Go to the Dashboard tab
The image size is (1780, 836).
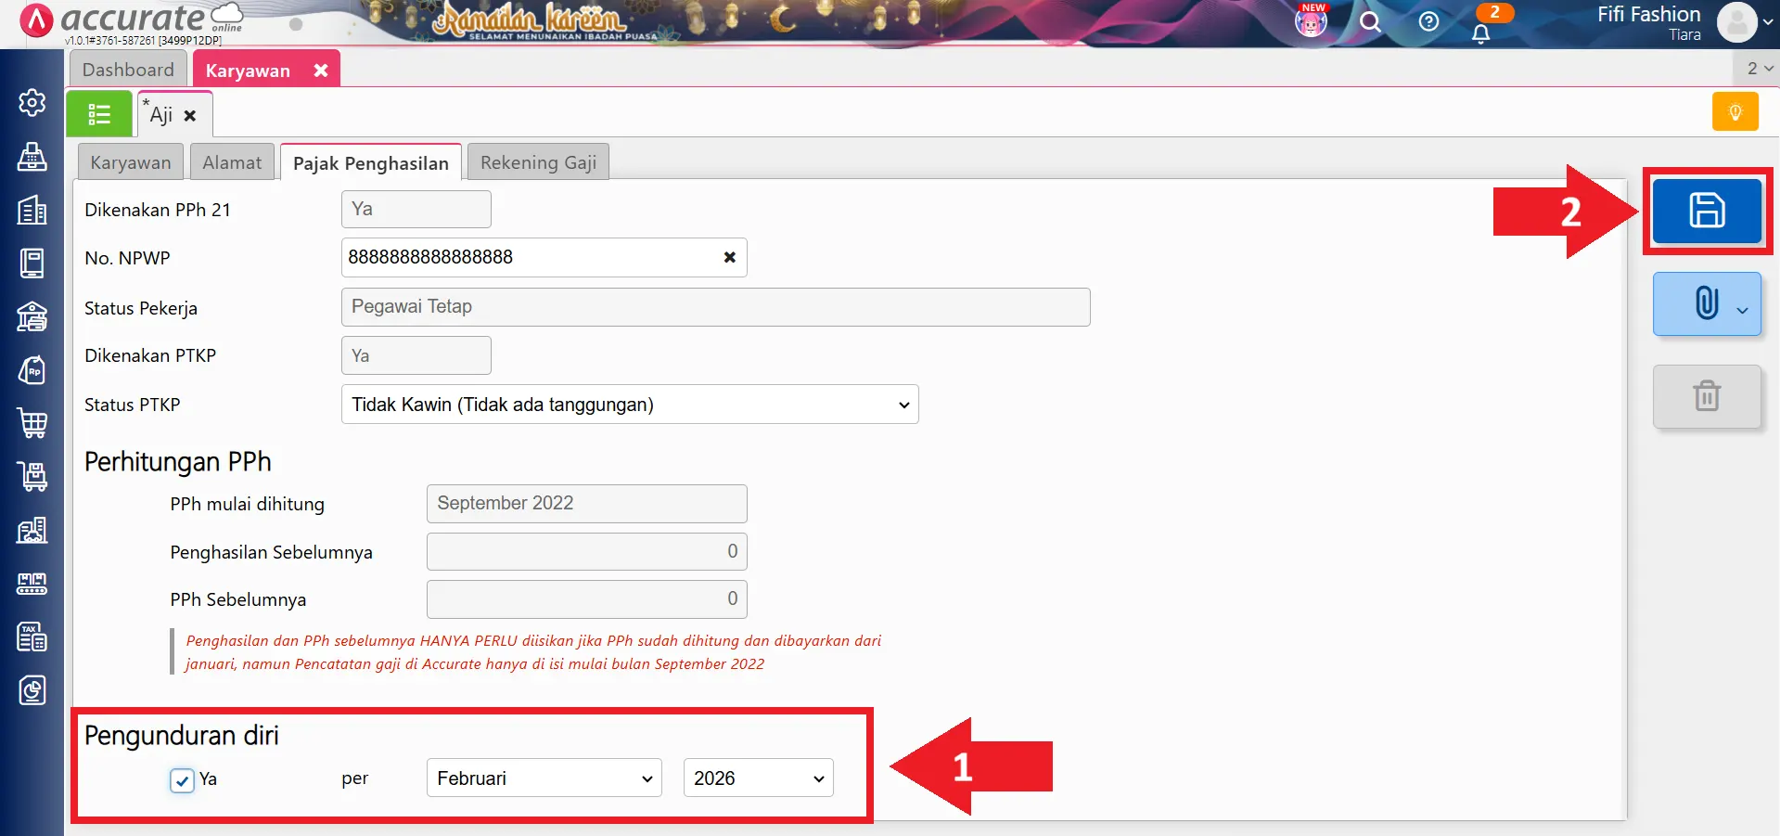tap(128, 70)
